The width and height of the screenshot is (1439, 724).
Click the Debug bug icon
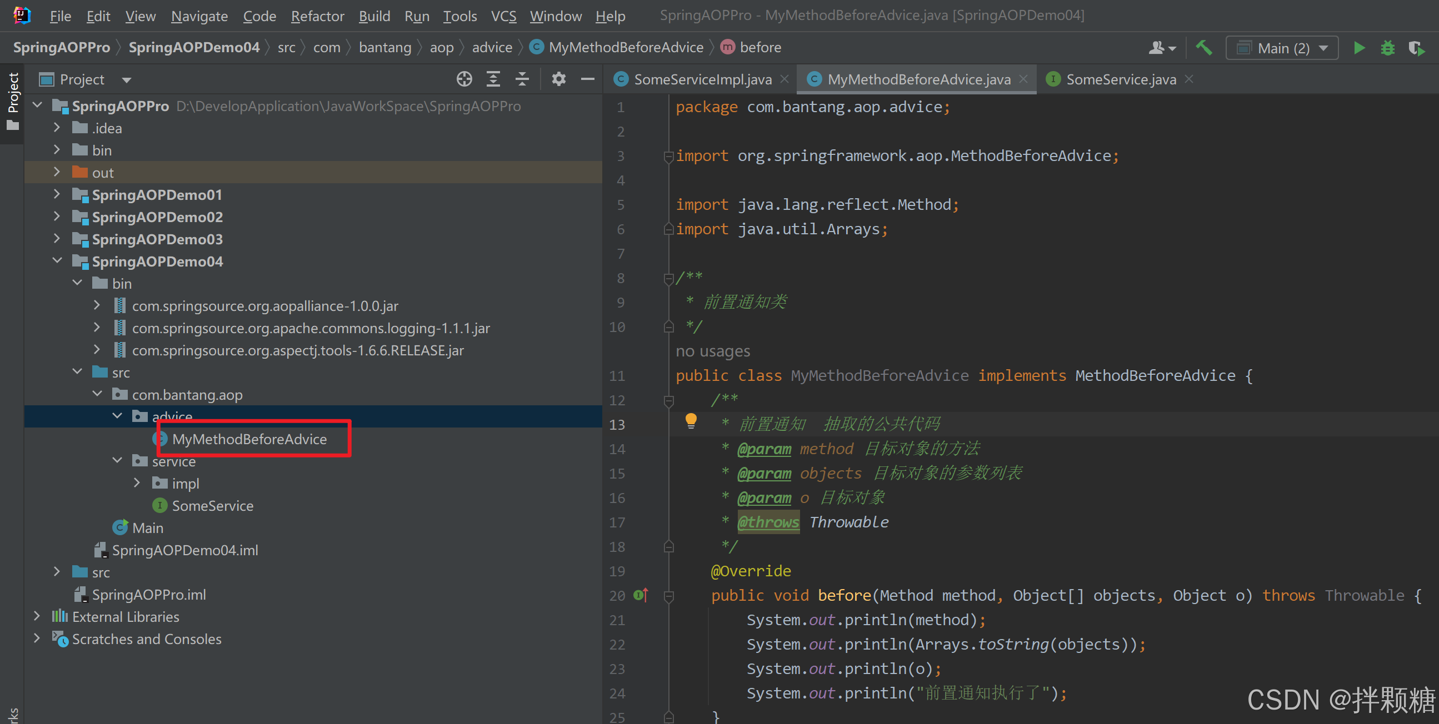tap(1388, 48)
